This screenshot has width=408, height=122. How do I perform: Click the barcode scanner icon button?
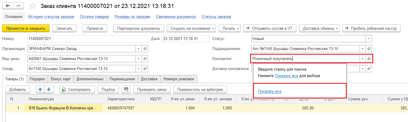[x=126, y=89]
